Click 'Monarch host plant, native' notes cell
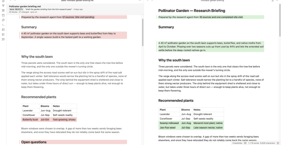 208,123
